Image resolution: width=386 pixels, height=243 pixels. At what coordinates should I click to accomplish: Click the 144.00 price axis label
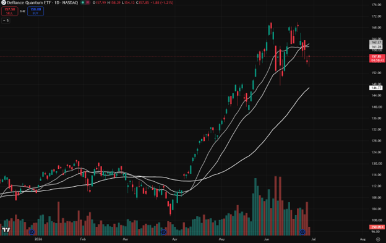376,95
